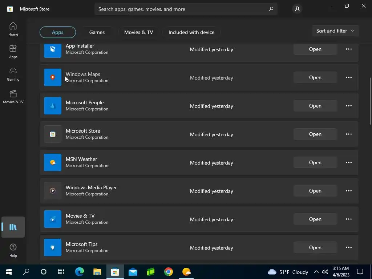Open the Apps section in sidebar
This screenshot has width=372, height=279.
click(13, 52)
